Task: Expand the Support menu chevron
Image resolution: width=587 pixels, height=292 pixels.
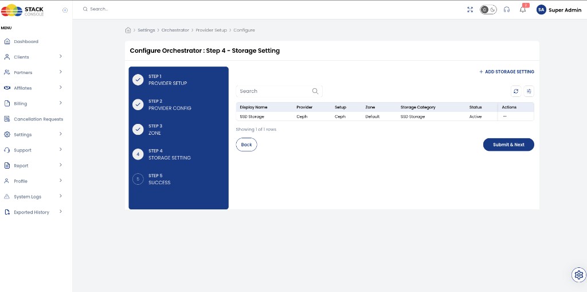Action: pos(61,150)
